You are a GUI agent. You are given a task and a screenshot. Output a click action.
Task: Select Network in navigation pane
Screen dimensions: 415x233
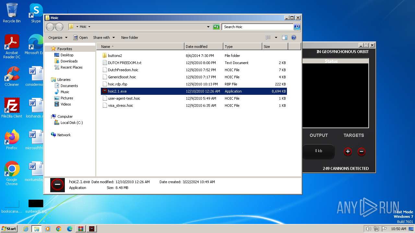64,135
